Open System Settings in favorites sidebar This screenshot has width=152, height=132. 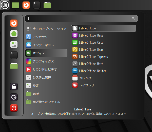[14, 44]
